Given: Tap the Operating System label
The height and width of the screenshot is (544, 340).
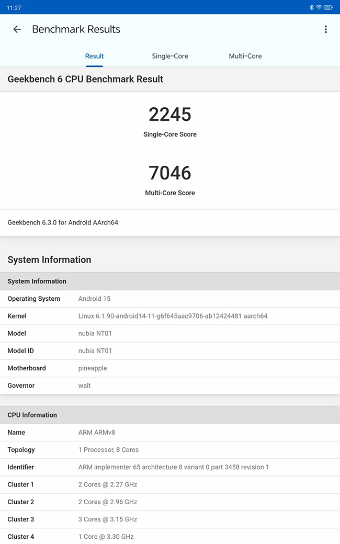Looking at the screenshot, I should (33, 299).
